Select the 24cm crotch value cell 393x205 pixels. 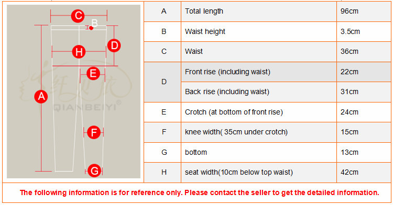click(364, 112)
